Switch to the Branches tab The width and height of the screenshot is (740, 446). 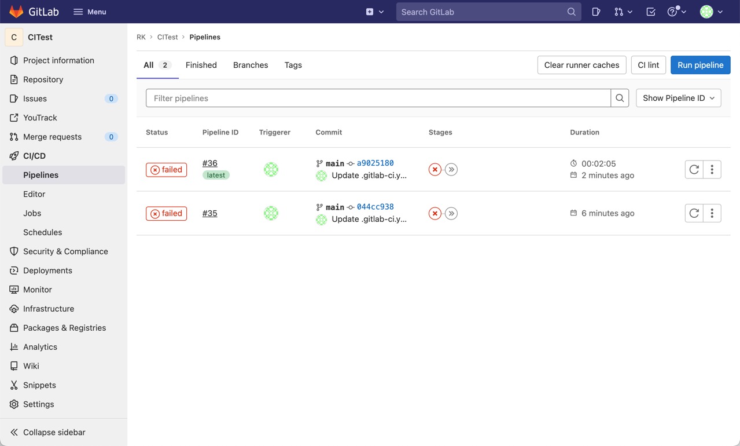251,65
